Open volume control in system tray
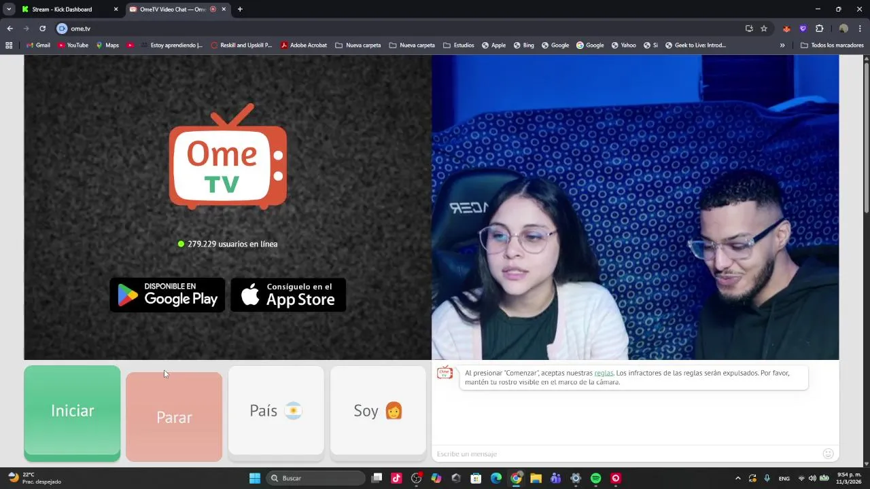 812,478
